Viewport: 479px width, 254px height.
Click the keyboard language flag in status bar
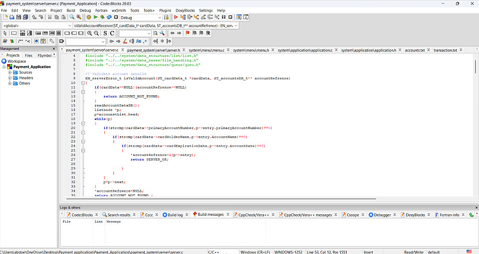(469, 252)
